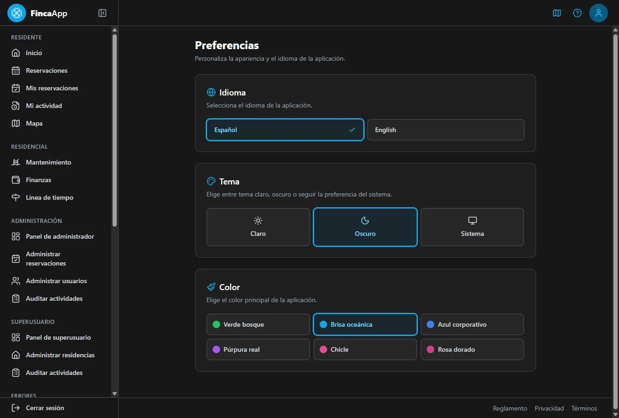Click the Administración Auditar actividades clipboard icon
619x418 pixels.
point(16,298)
